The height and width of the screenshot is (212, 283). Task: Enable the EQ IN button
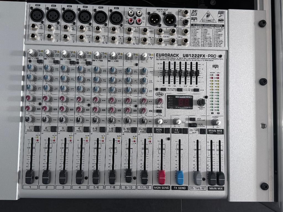pyautogui.click(x=196, y=90)
